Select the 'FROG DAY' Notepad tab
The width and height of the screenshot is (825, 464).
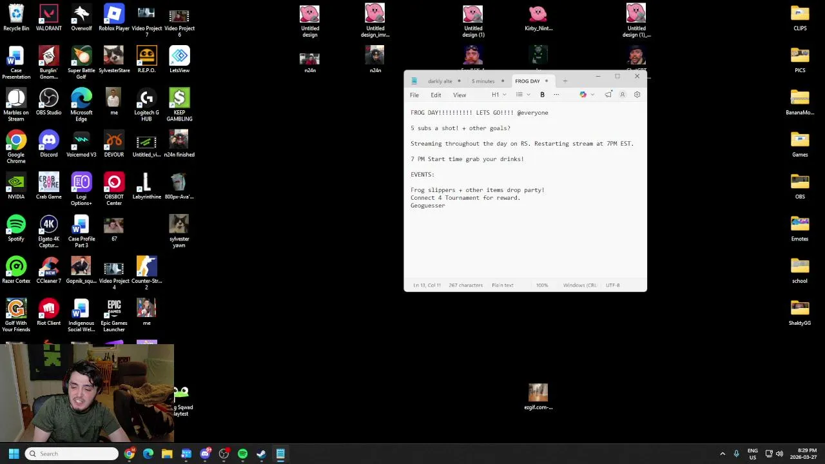527,81
